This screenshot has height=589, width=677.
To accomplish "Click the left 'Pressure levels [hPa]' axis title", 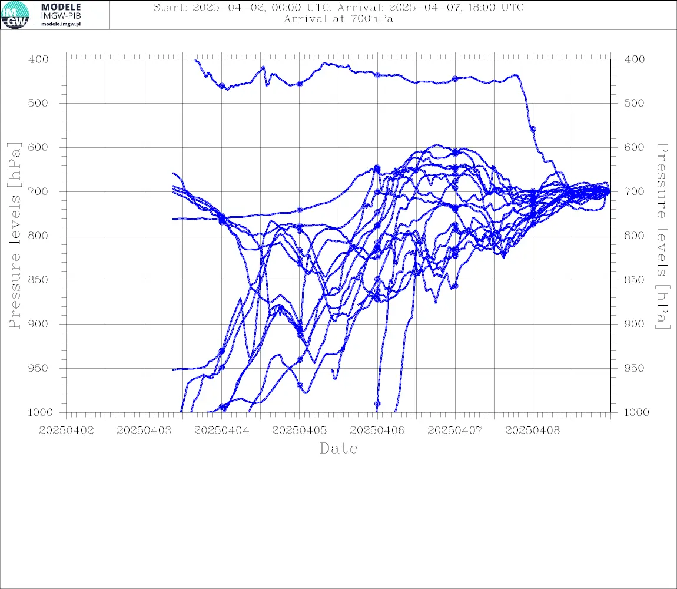I will point(14,236).
